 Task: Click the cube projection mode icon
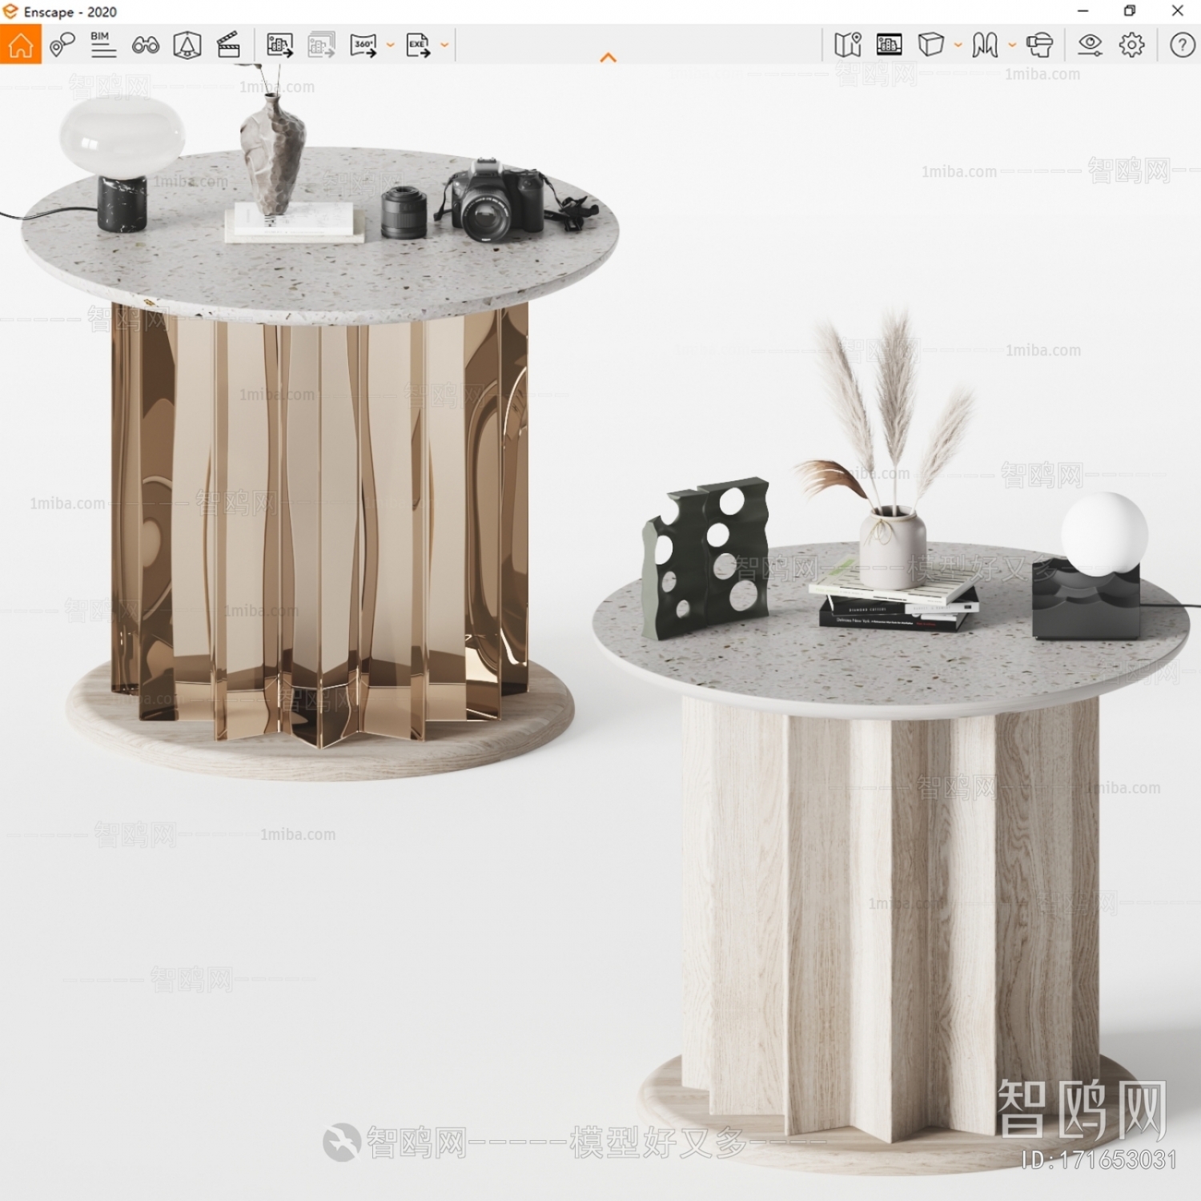pyautogui.click(x=931, y=45)
